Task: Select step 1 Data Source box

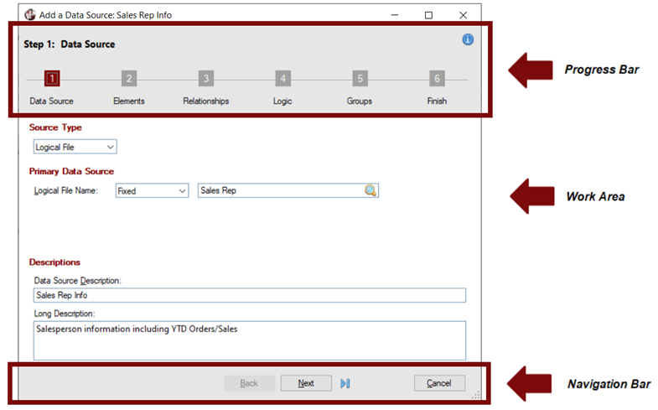Action: [x=52, y=79]
